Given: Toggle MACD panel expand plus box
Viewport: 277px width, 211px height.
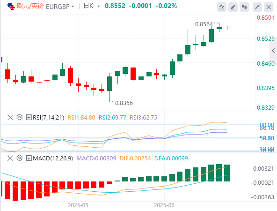Looking at the screenshot, I should click(x=29, y=158).
